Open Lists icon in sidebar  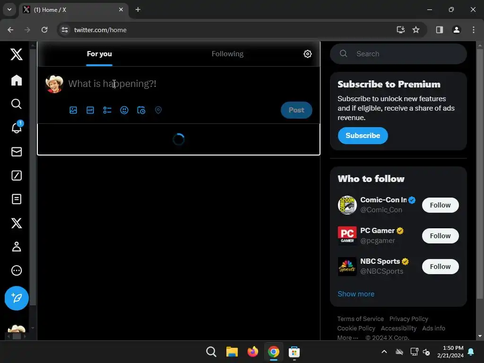[x=17, y=199]
